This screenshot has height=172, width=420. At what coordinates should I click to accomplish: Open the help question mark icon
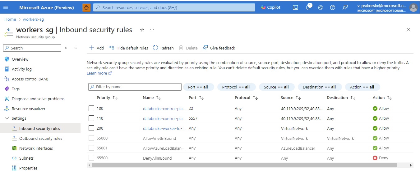coord(333,7)
